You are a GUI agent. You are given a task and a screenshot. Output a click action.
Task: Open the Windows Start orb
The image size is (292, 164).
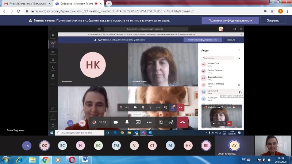pyautogui.click(x=6, y=160)
